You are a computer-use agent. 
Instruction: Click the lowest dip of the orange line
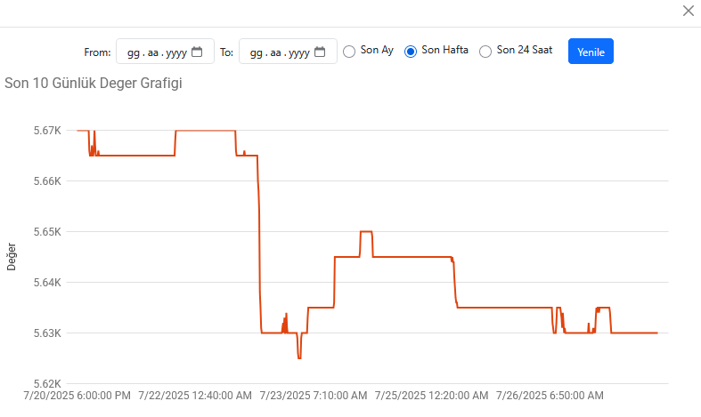[299, 357]
